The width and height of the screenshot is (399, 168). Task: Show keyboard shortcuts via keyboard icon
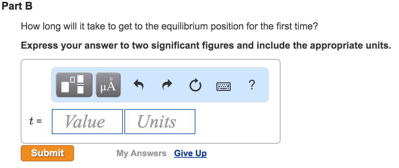(x=224, y=87)
